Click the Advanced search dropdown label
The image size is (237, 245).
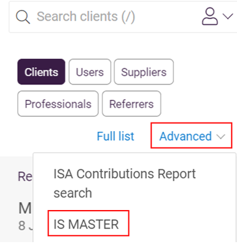click(x=185, y=136)
